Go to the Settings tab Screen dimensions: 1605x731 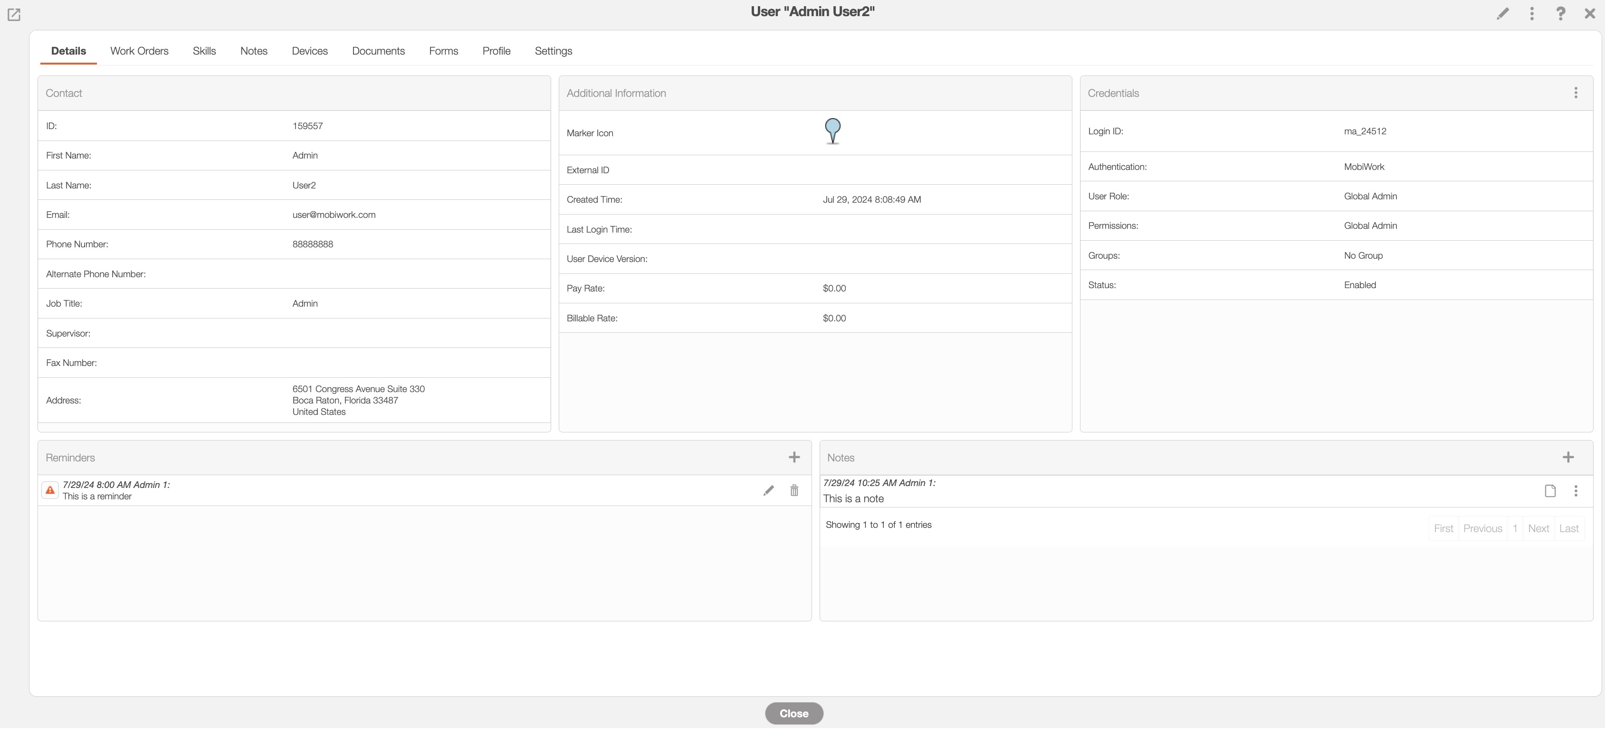point(553,51)
